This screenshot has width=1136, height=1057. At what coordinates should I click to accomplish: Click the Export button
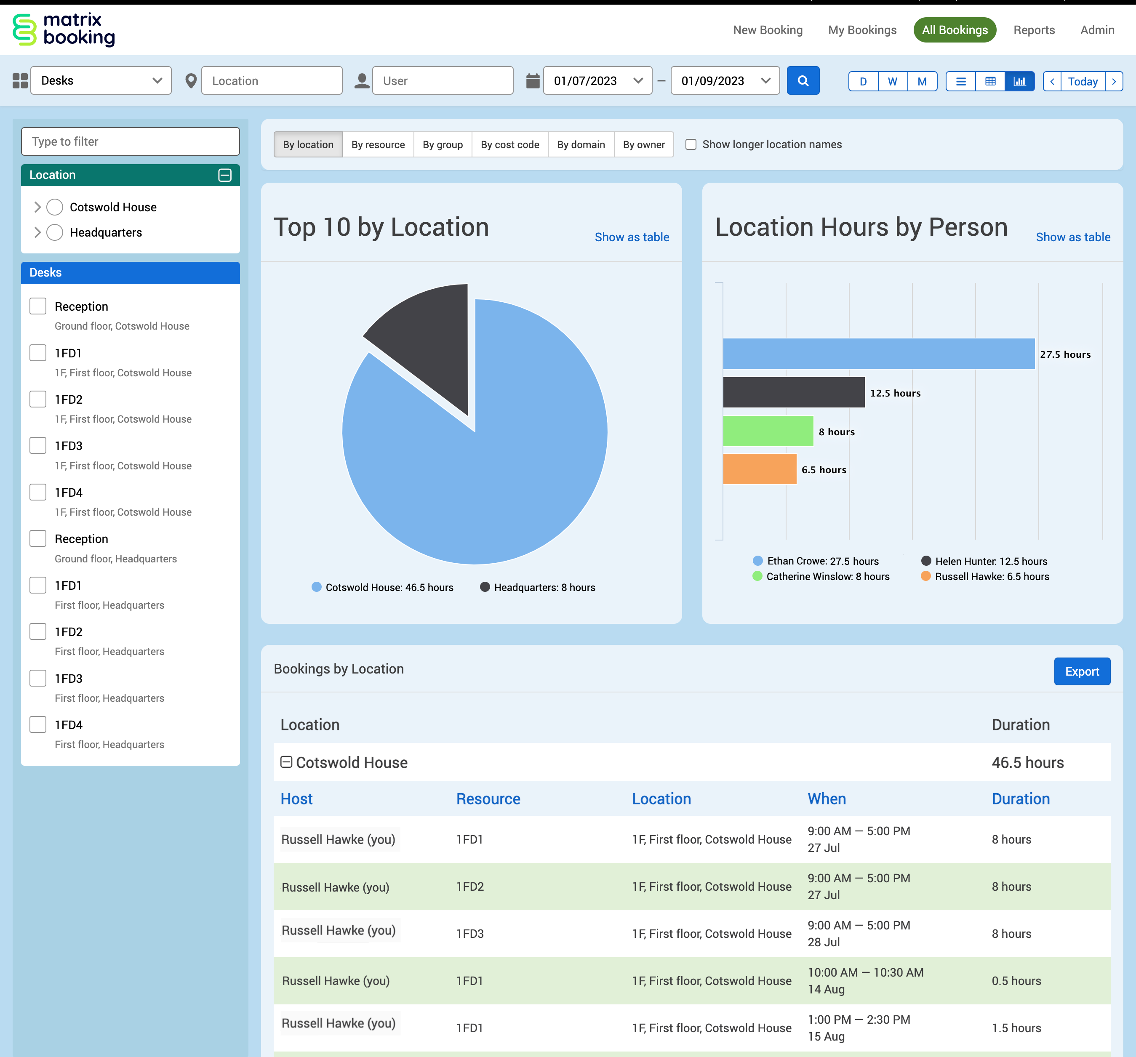click(x=1081, y=671)
